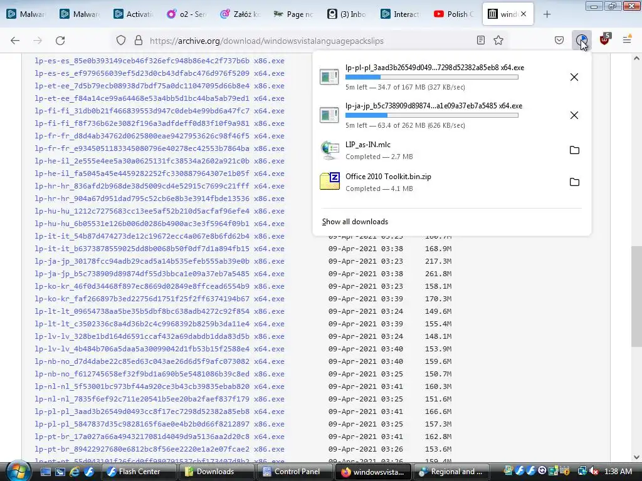642x481 pixels.
Task: Click the site security padlock icon
Action: [x=139, y=41]
